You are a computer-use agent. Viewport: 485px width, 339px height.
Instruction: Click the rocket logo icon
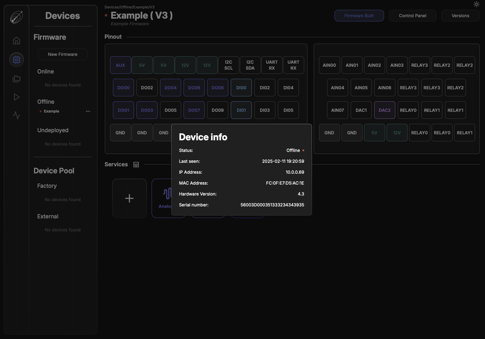(x=17, y=17)
